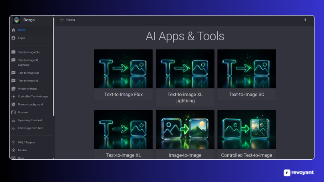Open the Text-to-Image Flux card thumbnail
This screenshot has height=182, width=324.
pos(123,69)
